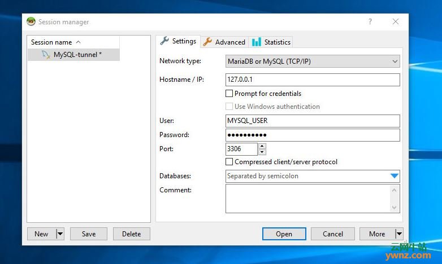Click the New session button
The width and height of the screenshot is (442, 264).
pyautogui.click(x=42, y=234)
